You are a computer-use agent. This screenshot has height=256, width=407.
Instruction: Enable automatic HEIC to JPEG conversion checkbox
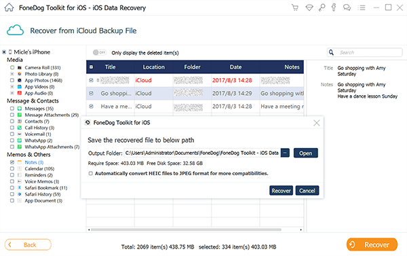tap(91, 173)
